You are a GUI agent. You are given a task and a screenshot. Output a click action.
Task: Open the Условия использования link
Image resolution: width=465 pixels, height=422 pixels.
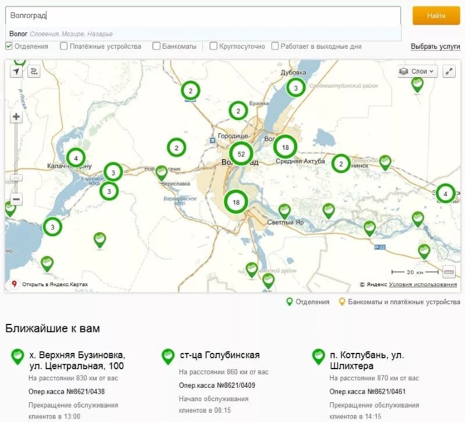423,284
